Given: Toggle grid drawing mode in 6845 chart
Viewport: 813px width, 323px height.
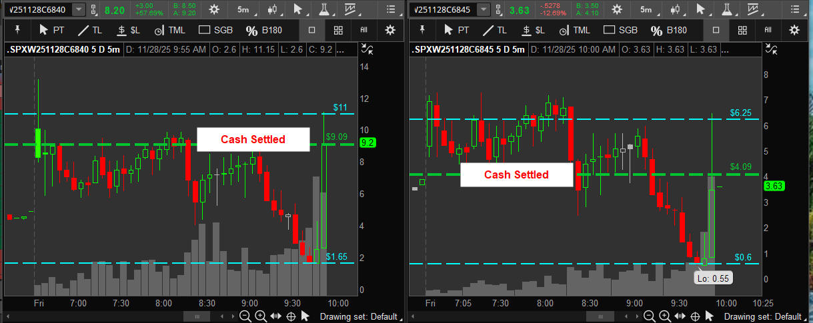Looking at the screenshot, I should (742, 30).
